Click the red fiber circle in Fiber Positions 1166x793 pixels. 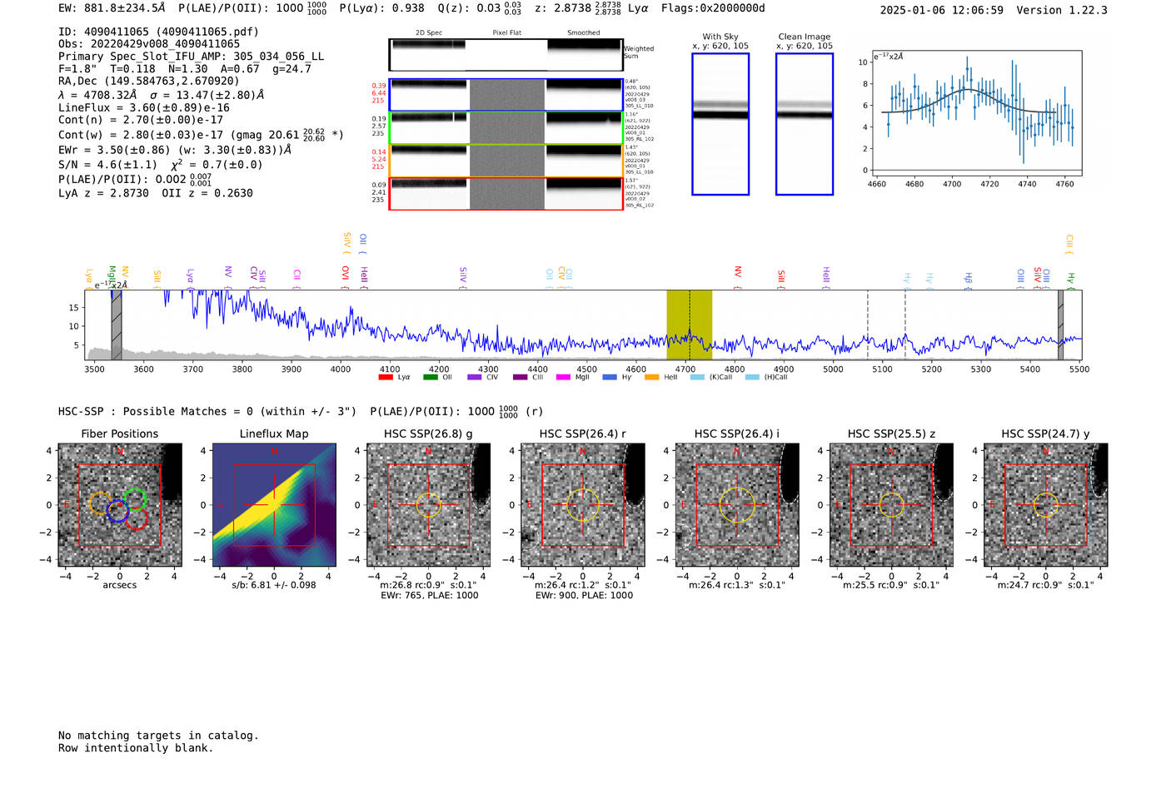click(137, 519)
